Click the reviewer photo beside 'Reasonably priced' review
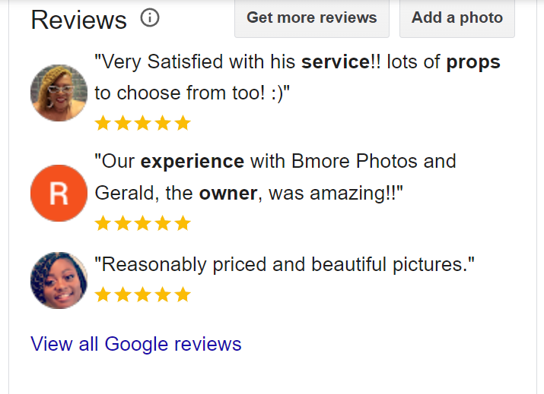The height and width of the screenshot is (394, 544). point(59,280)
